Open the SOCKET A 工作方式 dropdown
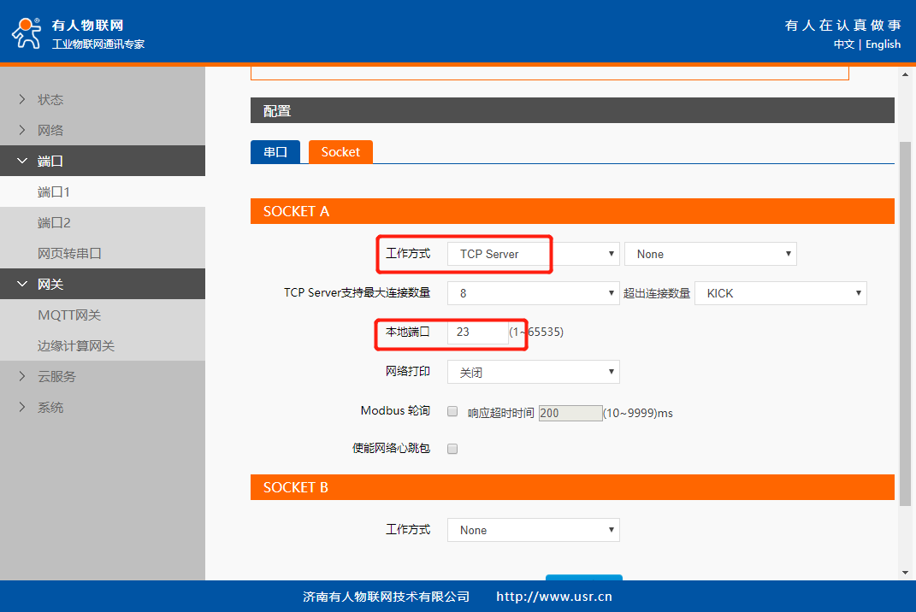This screenshot has width=916, height=612. click(x=533, y=254)
